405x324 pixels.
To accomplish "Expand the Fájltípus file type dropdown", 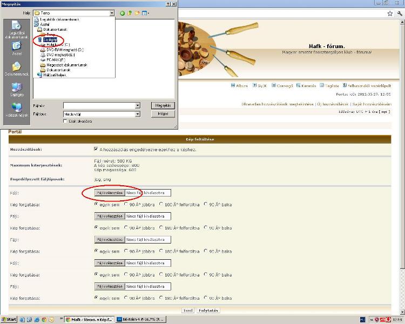I will pyautogui.click(x=137, y=114).
